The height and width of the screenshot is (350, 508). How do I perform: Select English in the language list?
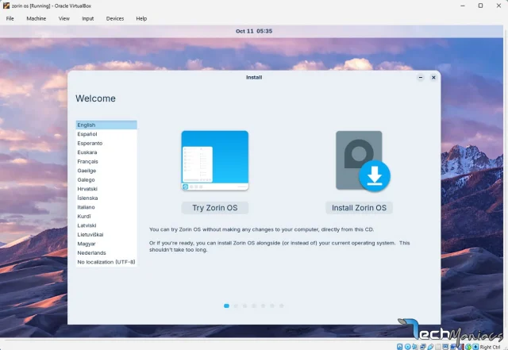point(106,125)
